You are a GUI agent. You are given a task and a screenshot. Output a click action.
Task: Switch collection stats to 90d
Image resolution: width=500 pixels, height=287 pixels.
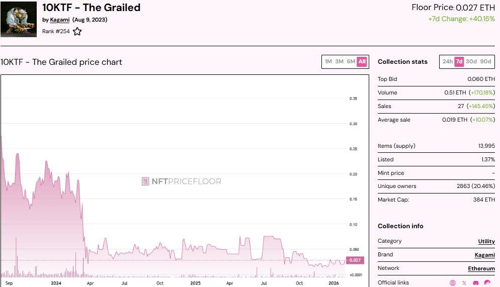(485, 61)
